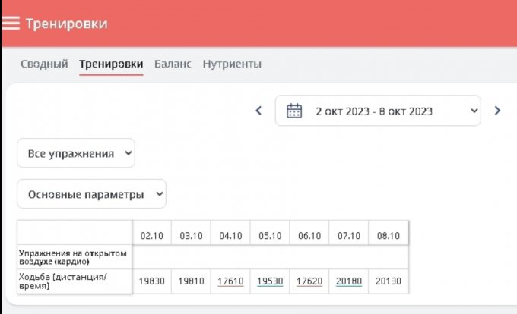The height and width of the screenshot is (314, 517).
Task: Open the Баланс tab
Action: 173,64
